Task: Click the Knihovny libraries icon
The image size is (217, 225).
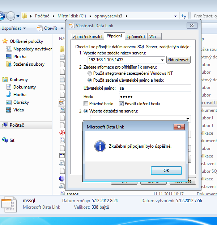Action: (5, 79)
